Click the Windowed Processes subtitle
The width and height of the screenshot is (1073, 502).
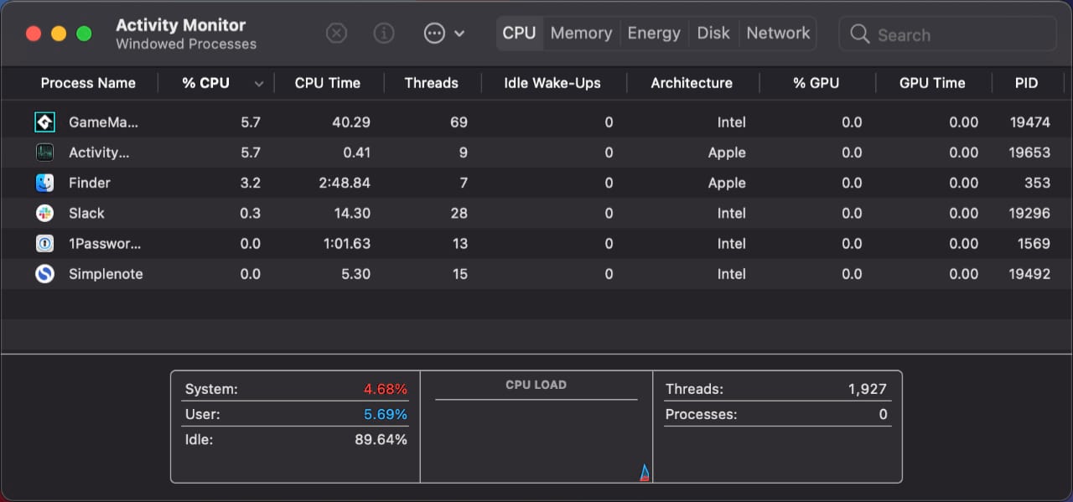click(186, 44)
